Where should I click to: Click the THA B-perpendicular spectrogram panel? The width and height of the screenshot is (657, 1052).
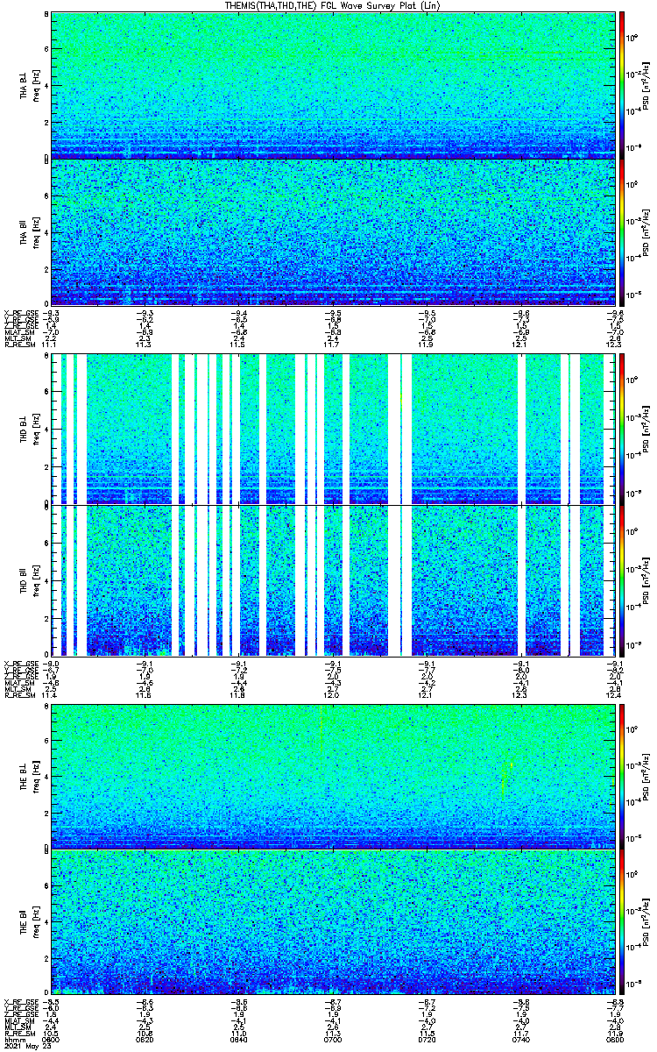tap(333, 85)
